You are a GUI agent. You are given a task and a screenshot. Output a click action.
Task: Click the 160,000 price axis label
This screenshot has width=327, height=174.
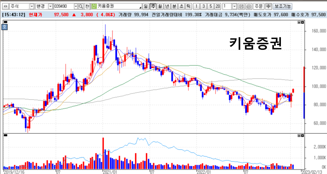[x=319, y=31]
